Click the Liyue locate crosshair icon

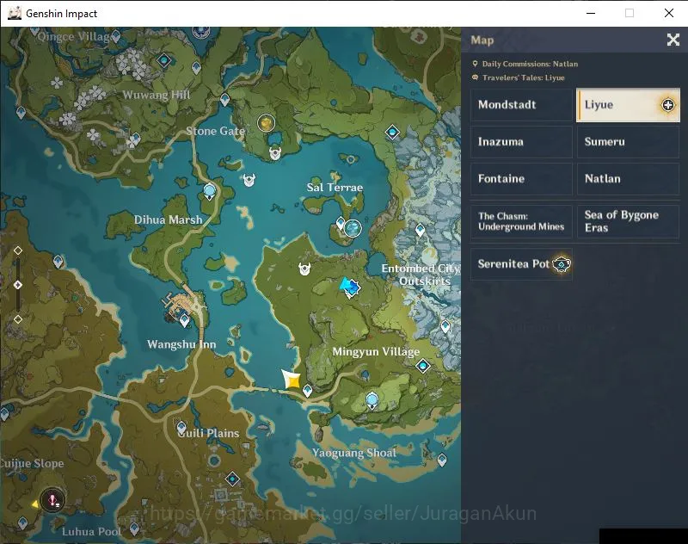pos(668,105)
